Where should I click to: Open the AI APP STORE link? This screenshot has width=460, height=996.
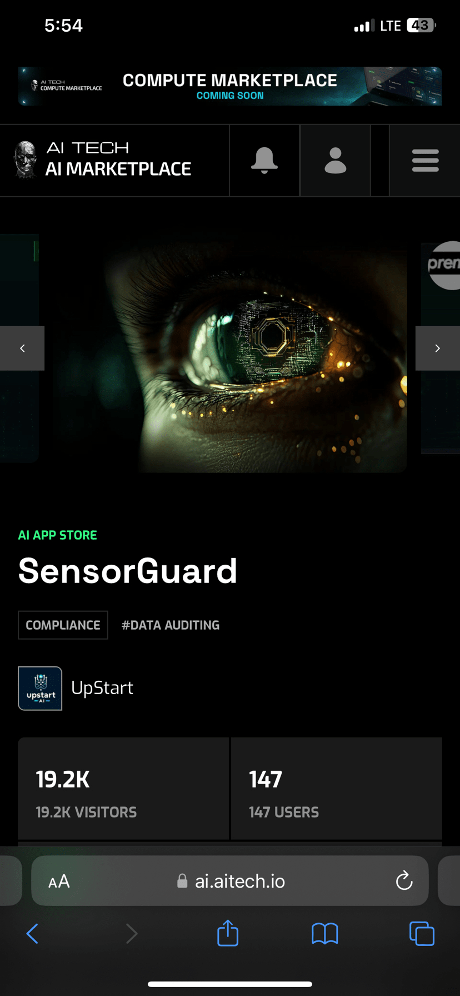pos(58,535)
